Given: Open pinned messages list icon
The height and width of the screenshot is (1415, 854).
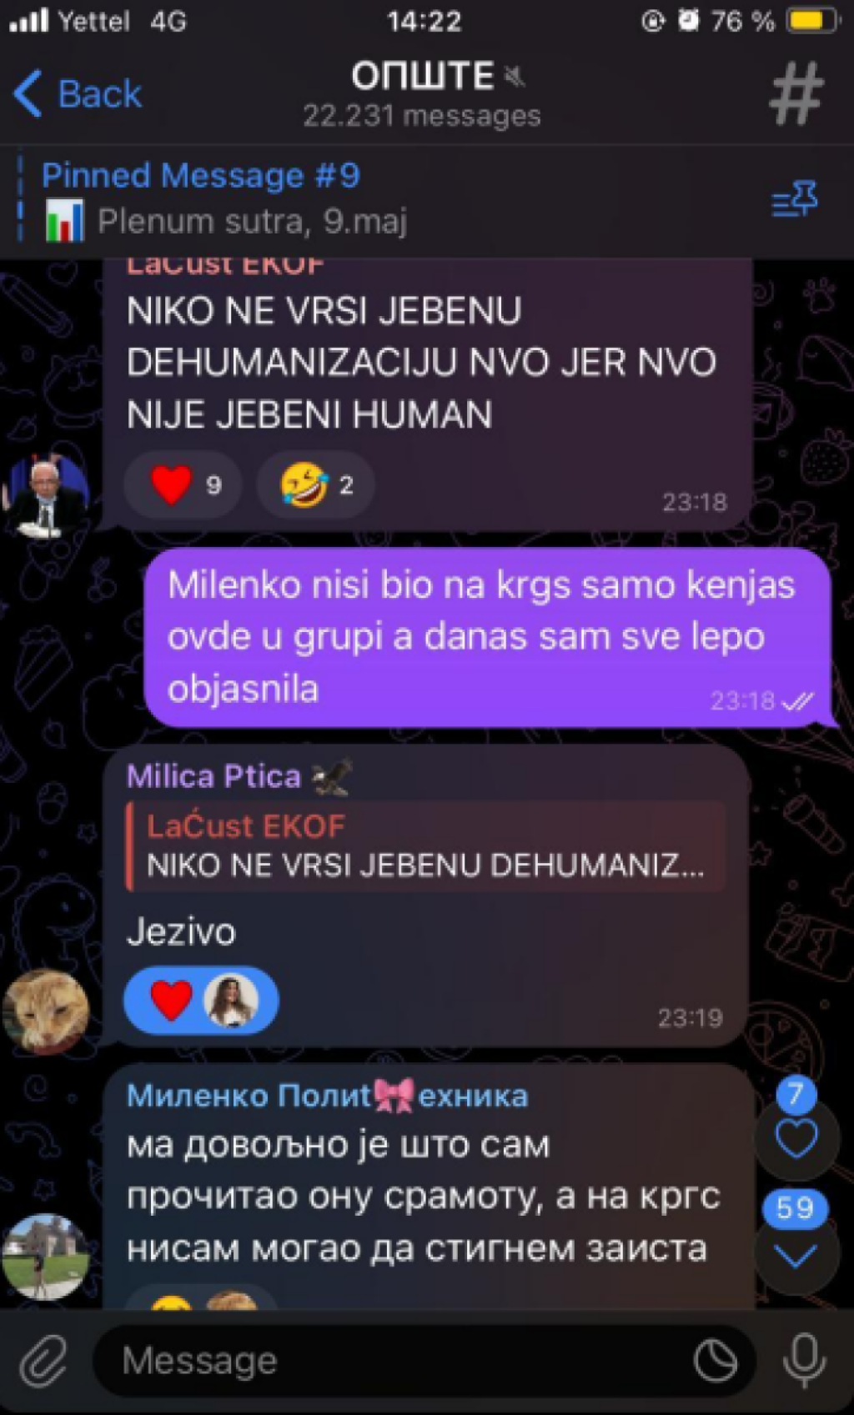Looking at the screenshot, I should tap(795, 199).
